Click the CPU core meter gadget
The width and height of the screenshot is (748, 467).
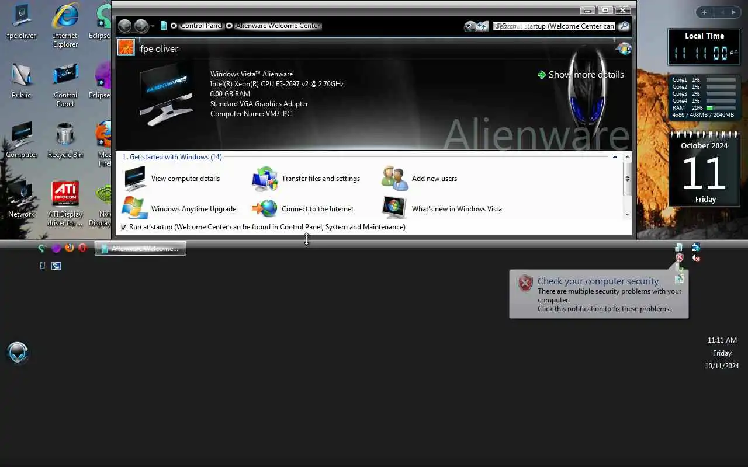tap(704, 97)
